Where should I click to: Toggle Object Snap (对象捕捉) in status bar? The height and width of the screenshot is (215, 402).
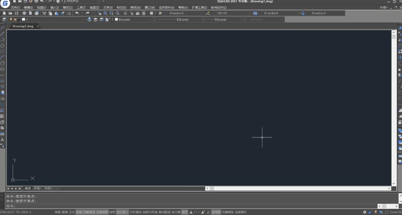point(89,212)
